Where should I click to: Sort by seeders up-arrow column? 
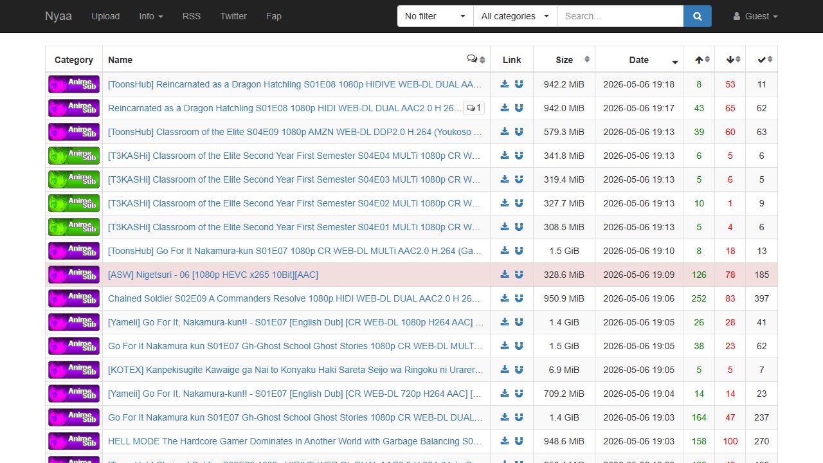coord(699,60)
